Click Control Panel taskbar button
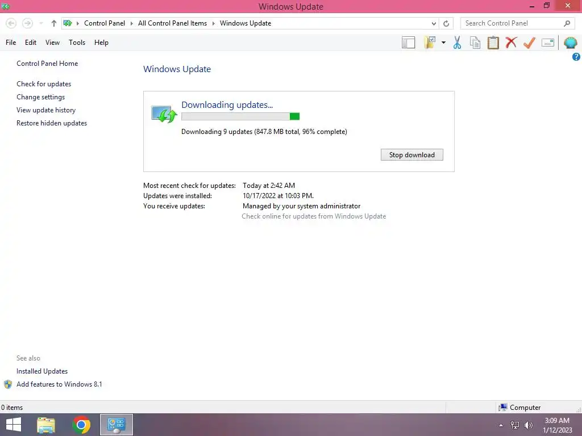Viewport: 582px width, 436px height. tap(117, 425)
